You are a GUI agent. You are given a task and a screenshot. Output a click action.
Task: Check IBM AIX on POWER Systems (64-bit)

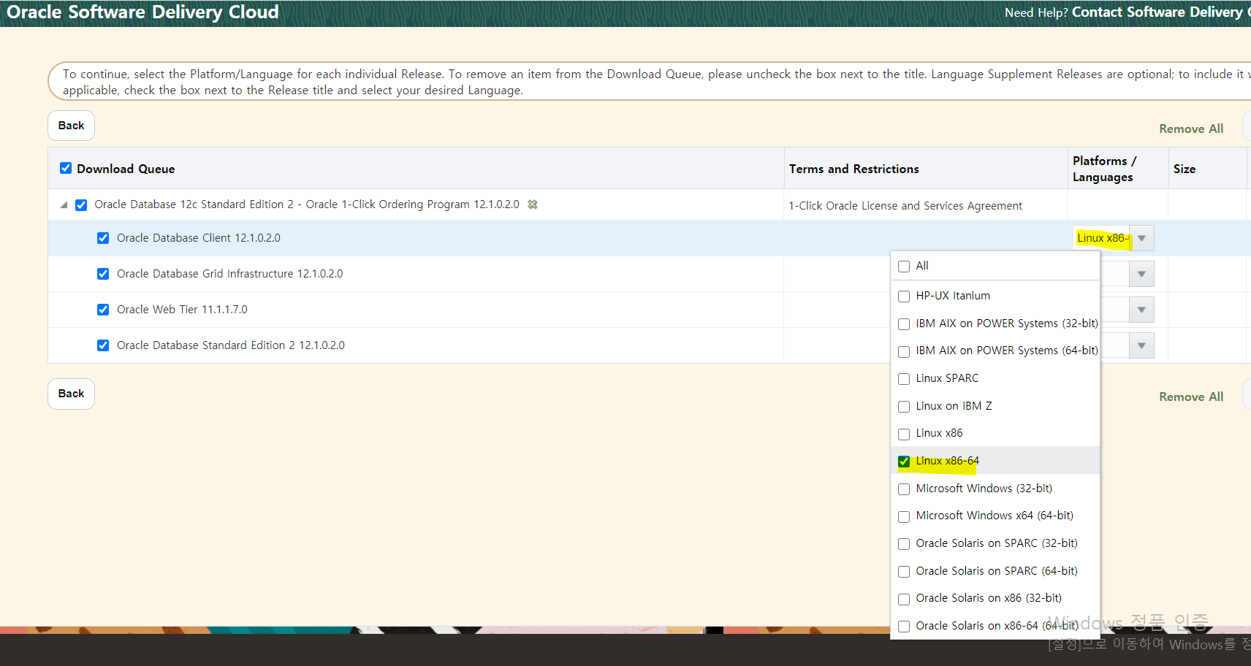(904, 351)
